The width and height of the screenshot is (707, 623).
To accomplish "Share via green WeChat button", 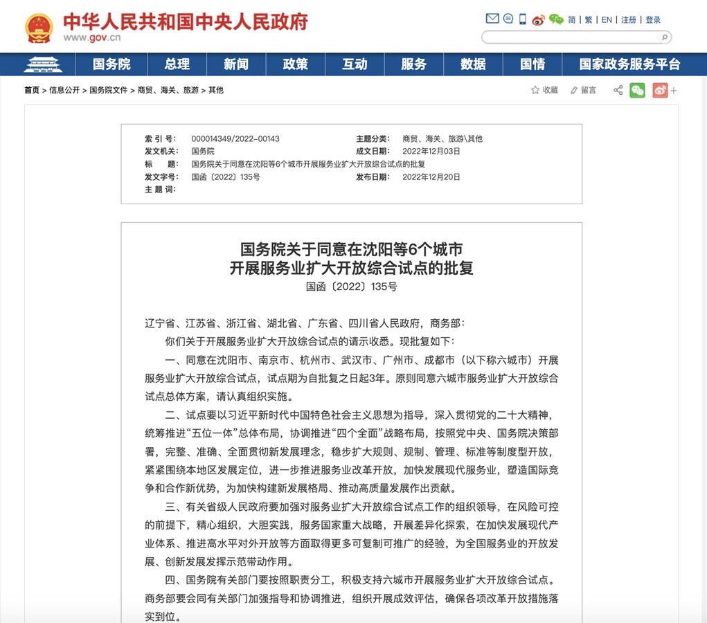I will 637,90.
